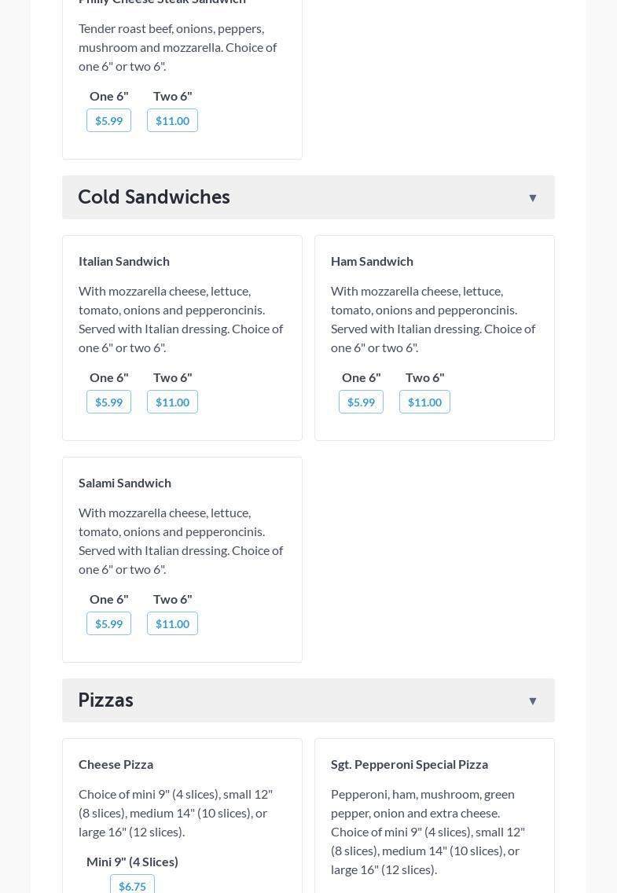Open the Sgt. Pepperoni Special Pizza title
Viewport: 617px width, 893px height.
[409, 764]
